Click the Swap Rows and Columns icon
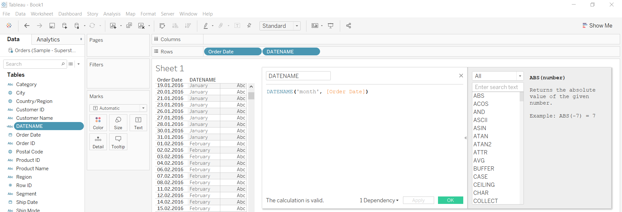 pyautogui.click(x=162, y=26)
